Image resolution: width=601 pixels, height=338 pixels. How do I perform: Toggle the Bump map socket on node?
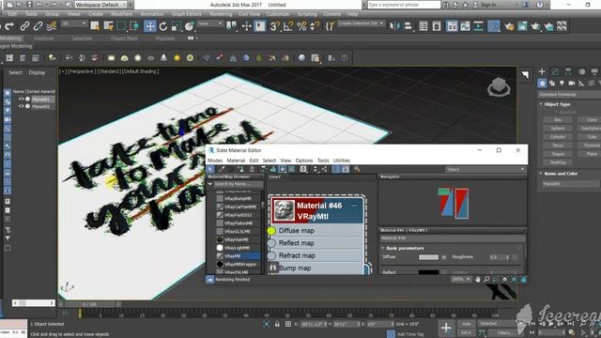272,268
